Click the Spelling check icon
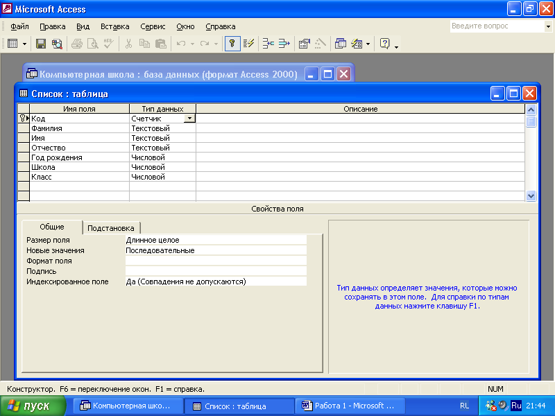This screenshot has width=555, height=416. 109,44
